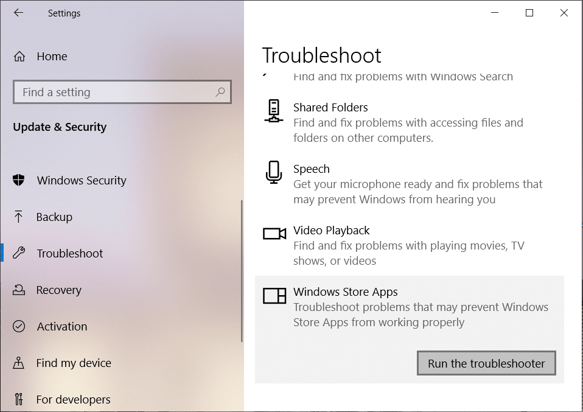Click the Windows Store Apps icon
The image size is (583, 412).
pos(273,296)
